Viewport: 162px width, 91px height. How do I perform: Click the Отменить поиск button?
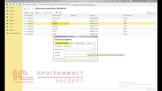[48, 12]
